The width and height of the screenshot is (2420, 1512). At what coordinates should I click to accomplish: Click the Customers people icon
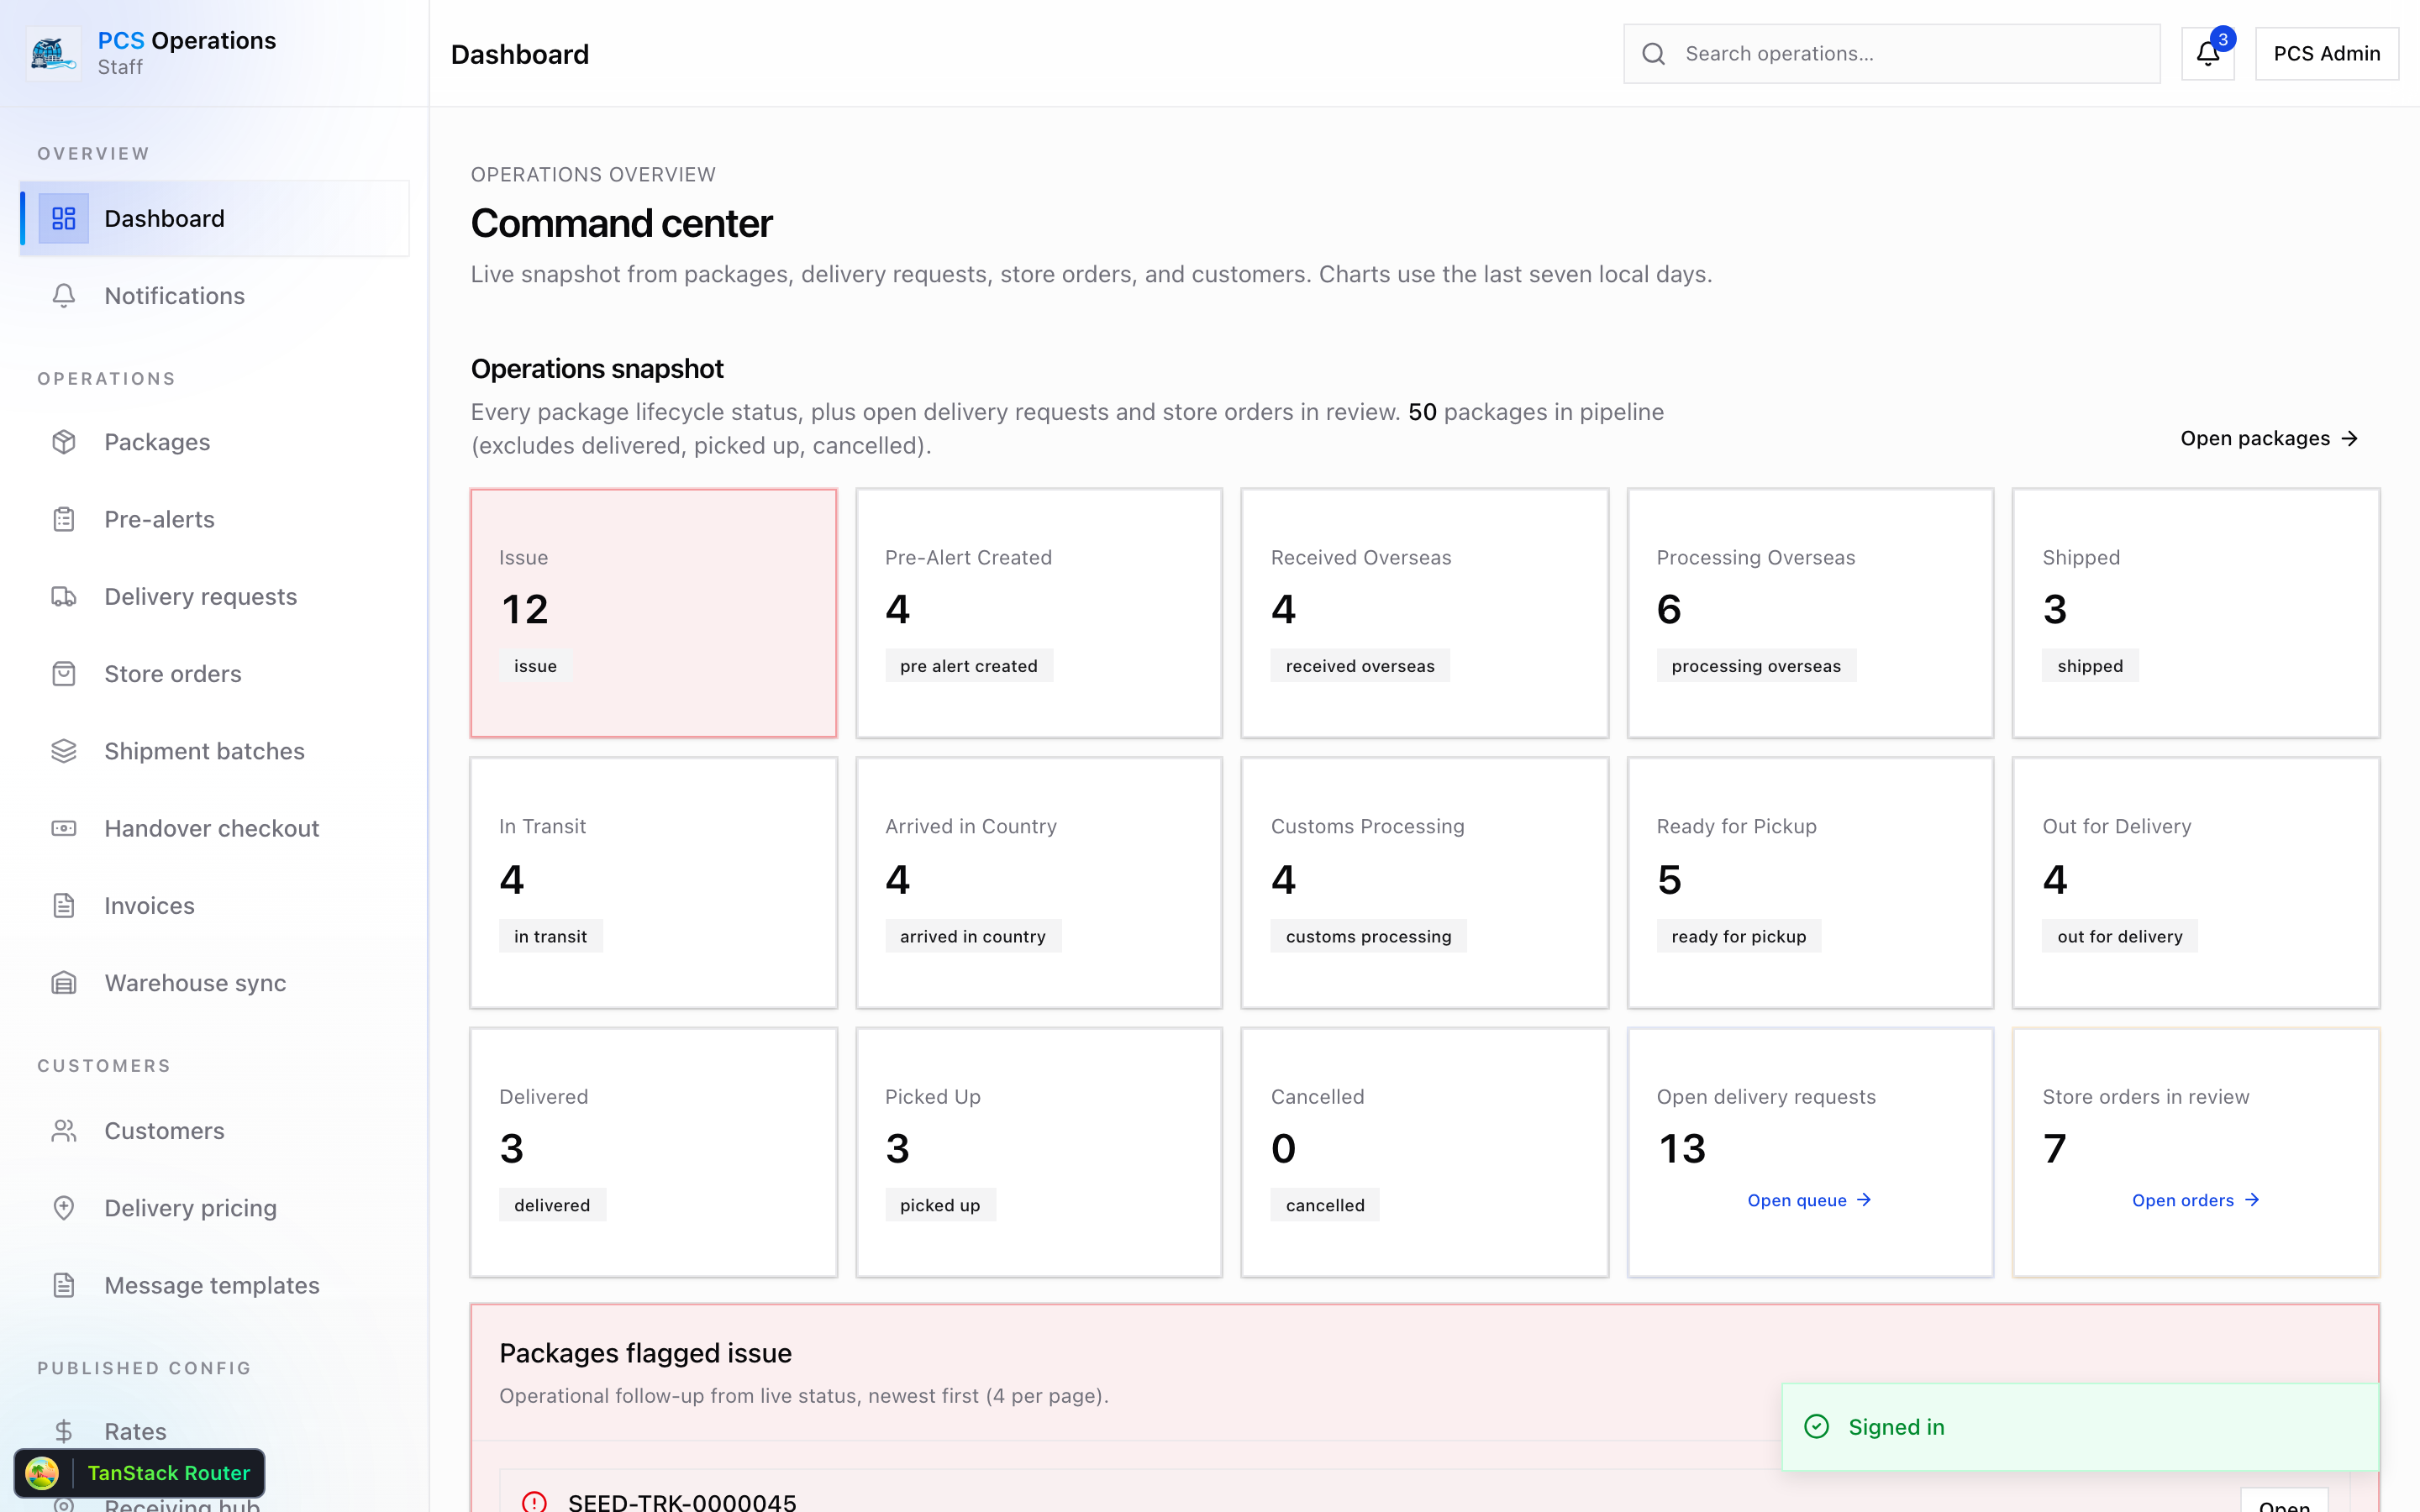(64, 1131)
